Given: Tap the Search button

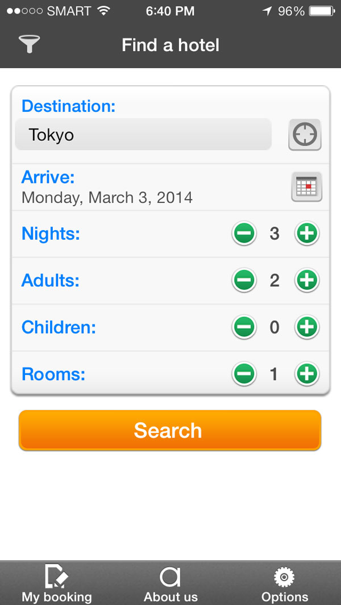Looking at the screenshot, I should [169, 431].
